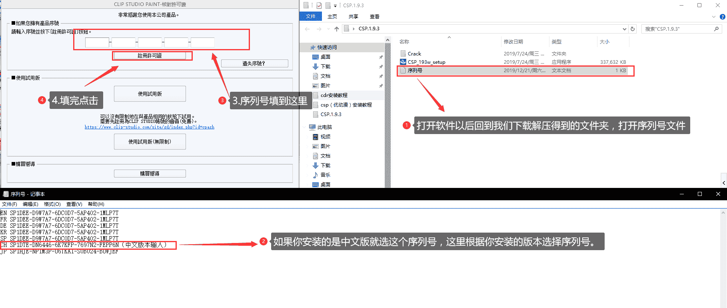Open Notepad 文件(F) menu
This screenshot has width=727, height=308.
[10, 204]
